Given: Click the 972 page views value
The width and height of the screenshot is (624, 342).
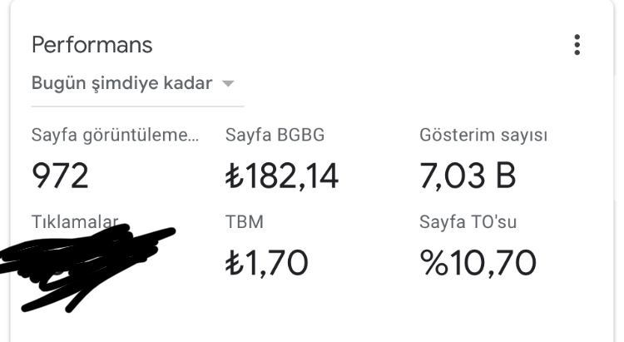Looking at the screenshot, I should 60,176.
